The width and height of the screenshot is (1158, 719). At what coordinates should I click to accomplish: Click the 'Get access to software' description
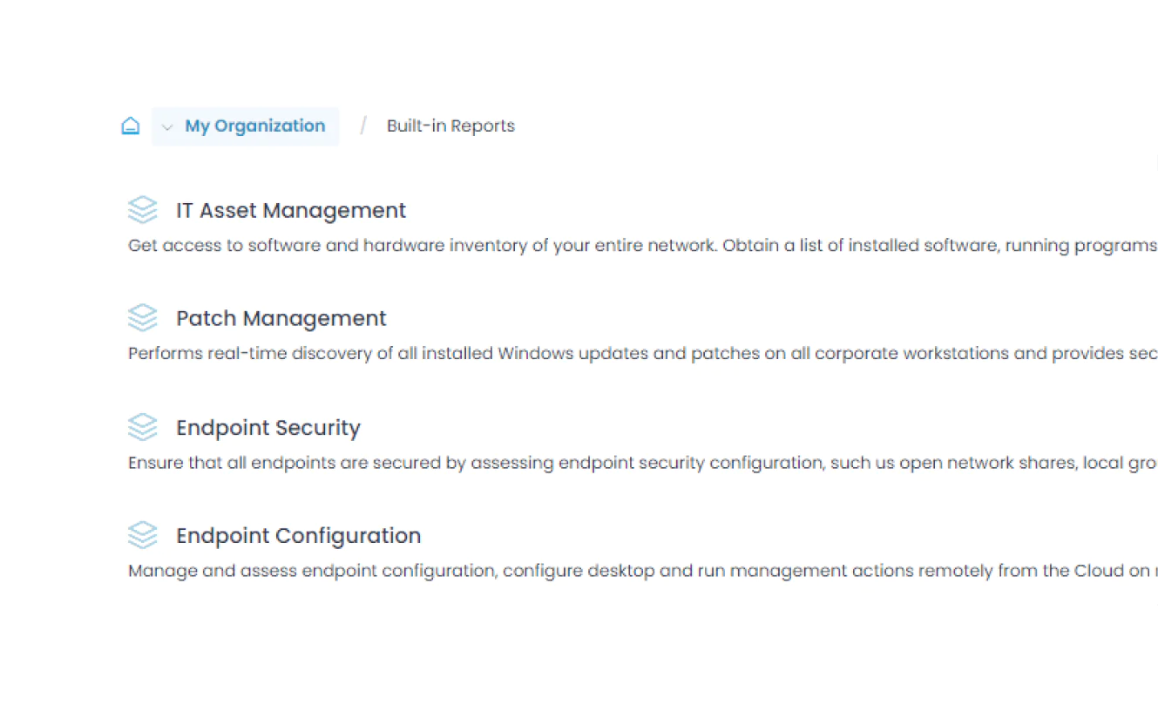[x=642, y=246]
